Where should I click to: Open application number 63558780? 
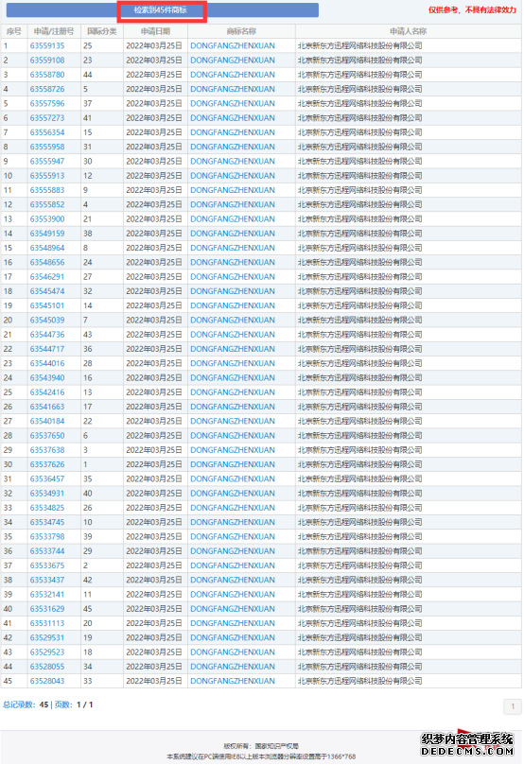point(47,75)
